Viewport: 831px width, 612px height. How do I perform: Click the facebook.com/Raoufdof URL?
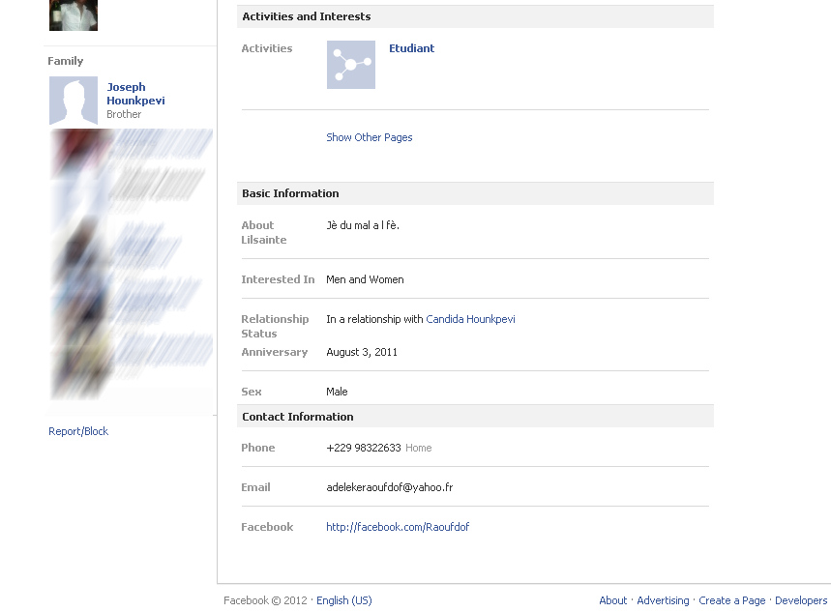pos(398,527)
